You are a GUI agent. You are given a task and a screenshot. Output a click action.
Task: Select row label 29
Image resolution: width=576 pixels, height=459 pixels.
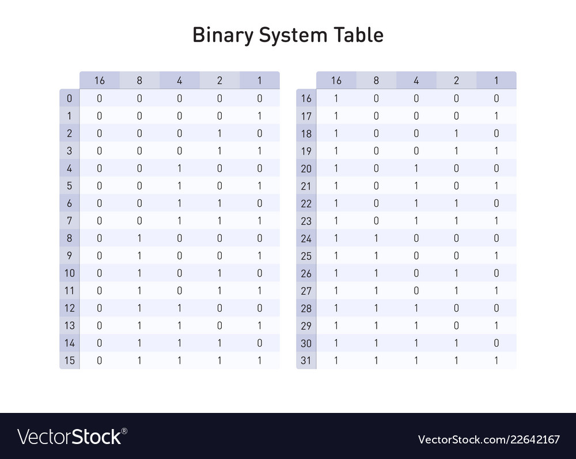(306, 326)
